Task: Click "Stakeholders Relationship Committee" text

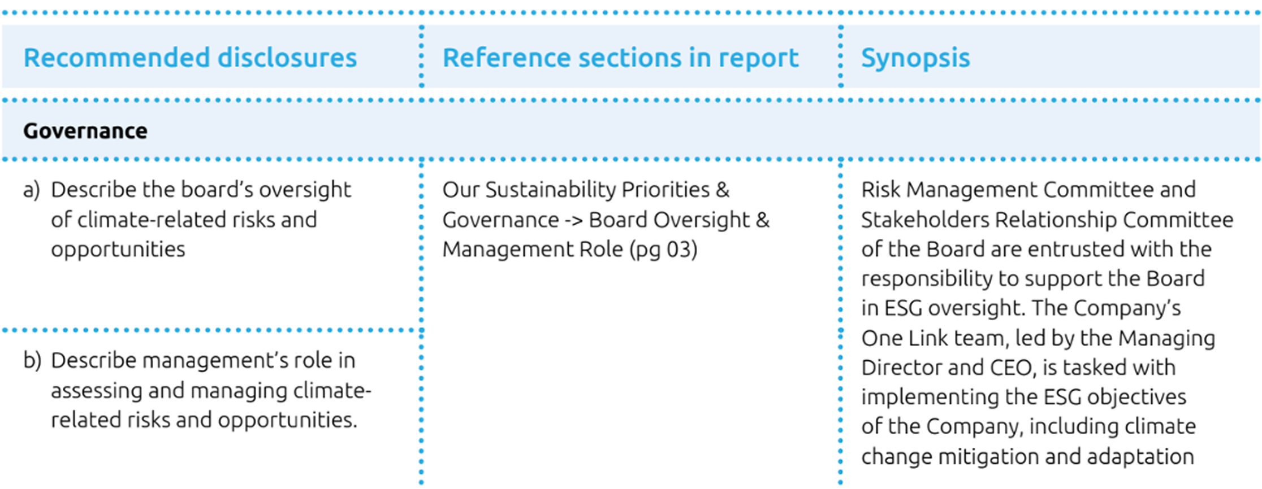Action: tap(1047, 220)
